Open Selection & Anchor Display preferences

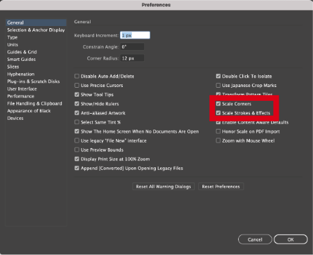click(x=36, y=30)
